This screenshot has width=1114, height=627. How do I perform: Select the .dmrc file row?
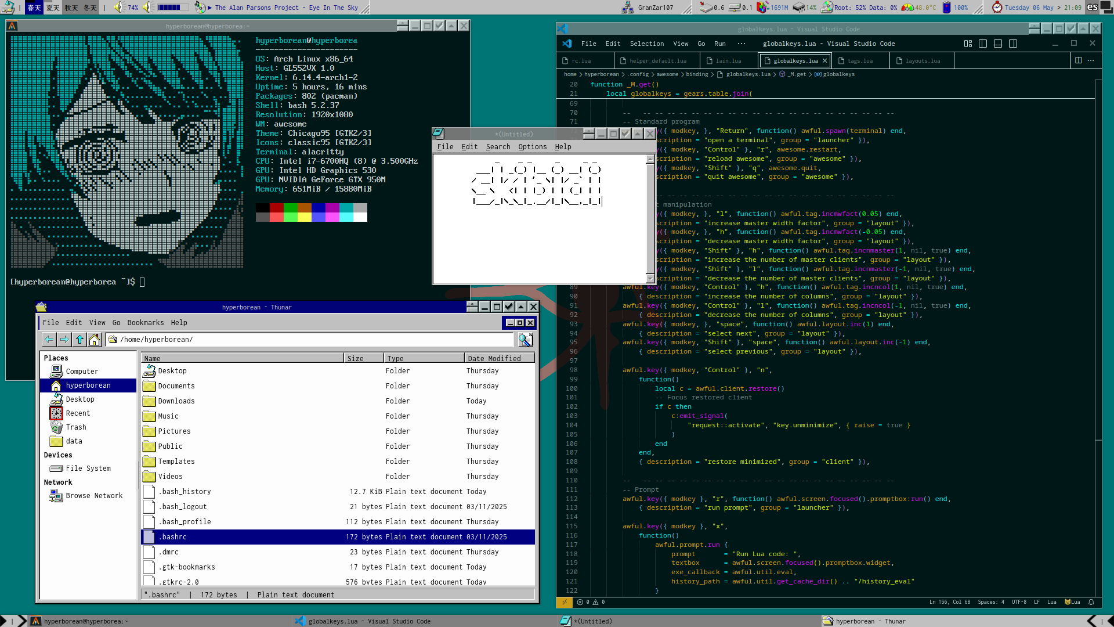[x=338, y=552]
